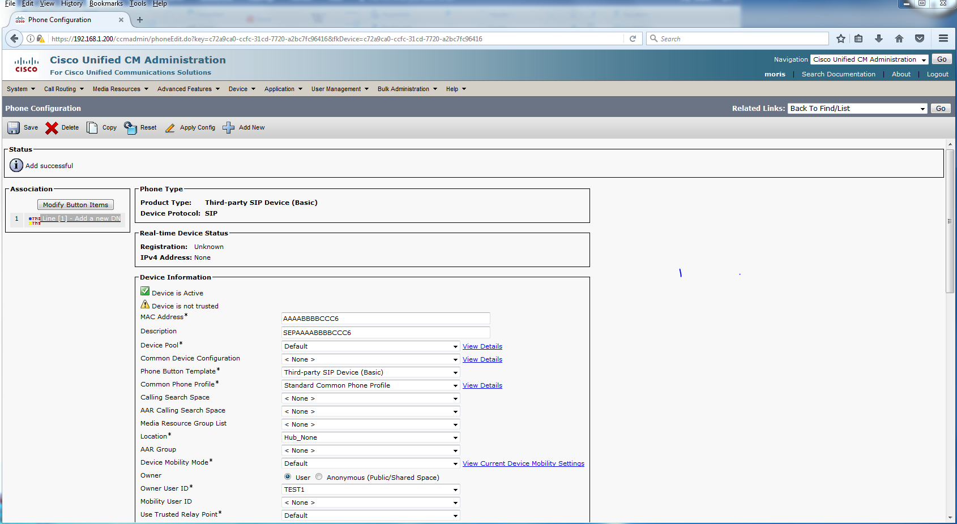The width and height of the screenshot is (957, 524).
Task: Open the Device Mobility Mode dropdown
Action: pyautogui.click(x=371, y=463)
